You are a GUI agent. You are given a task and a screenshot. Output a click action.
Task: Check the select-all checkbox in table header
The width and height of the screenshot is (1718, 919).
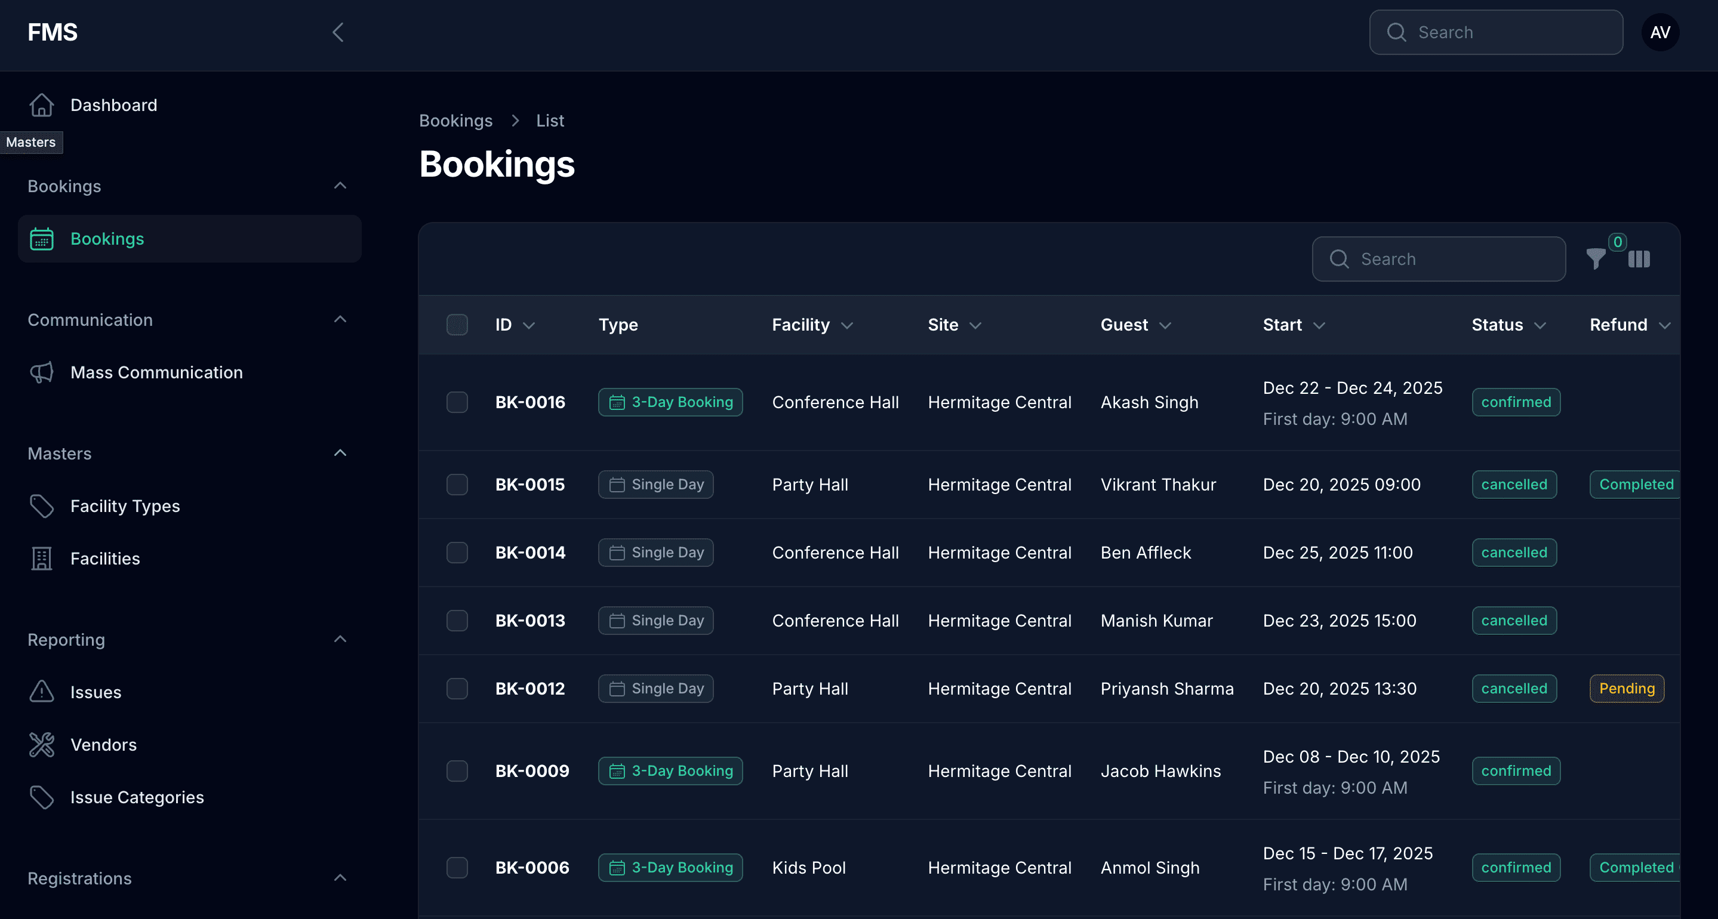[x=457, y=325]
